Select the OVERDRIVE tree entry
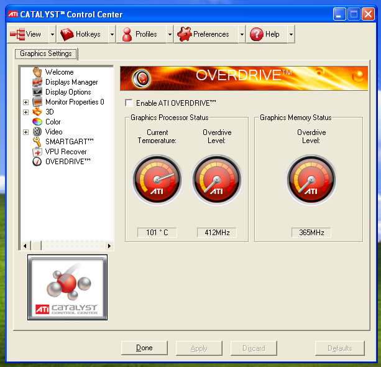The width and height of the screenshot is (381, 367). click(68, 162)
